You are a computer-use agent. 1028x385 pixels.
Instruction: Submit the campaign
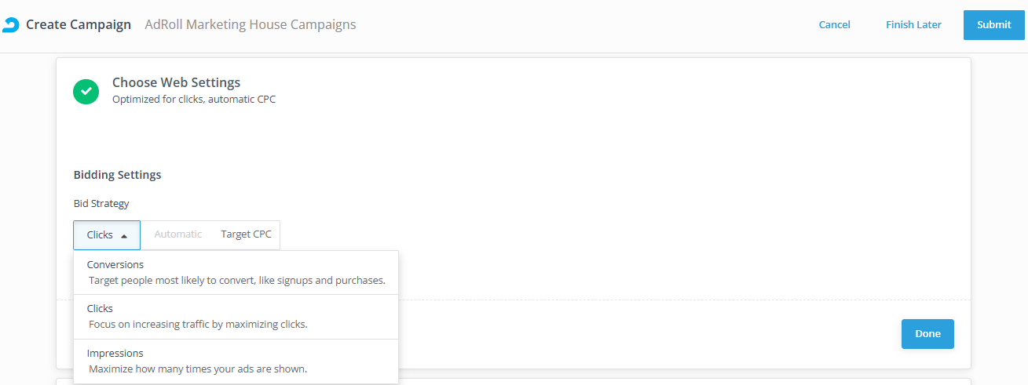pyautogui.click(x=993, y=25)
